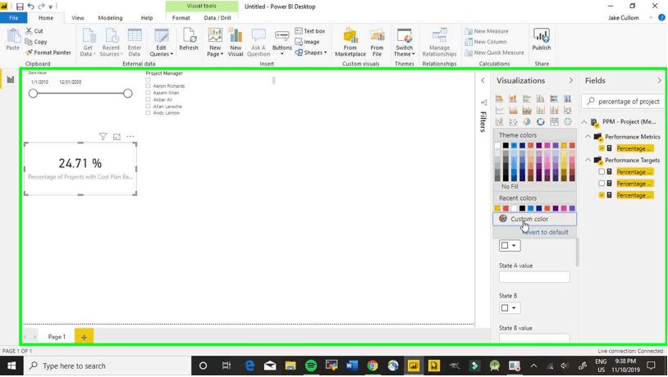
Task: Select the Stacked area chart visualization
Action: (x=527, y=111)
